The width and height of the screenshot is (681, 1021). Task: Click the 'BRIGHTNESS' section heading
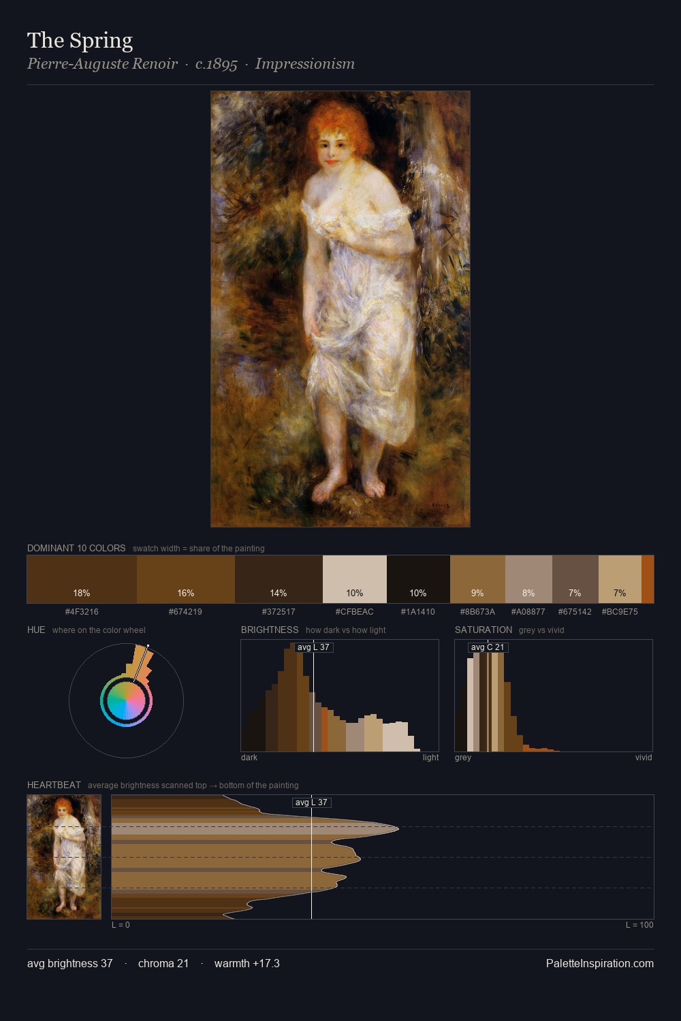(270, 630)
